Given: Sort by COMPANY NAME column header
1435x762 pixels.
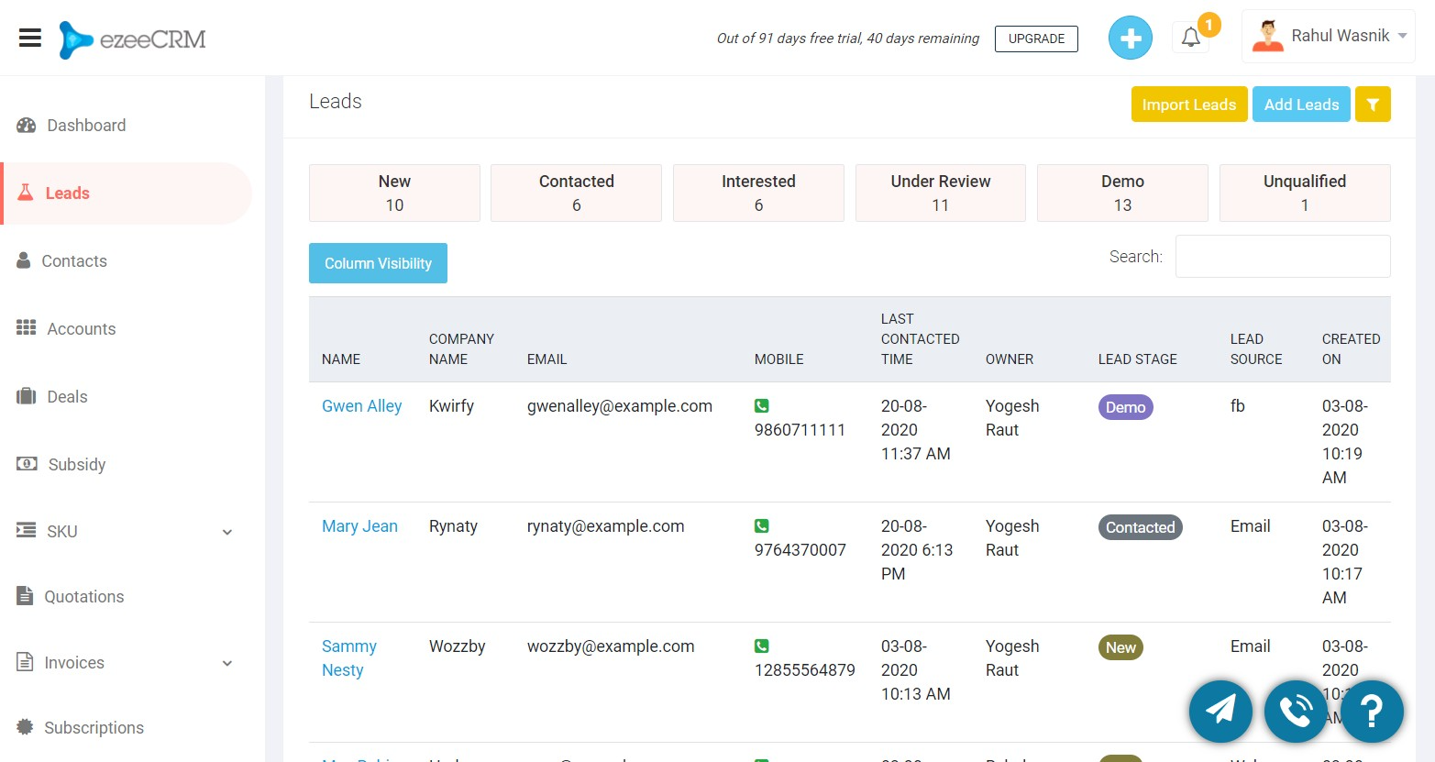Looking at the screenshot, I should [x=461, y=349].
